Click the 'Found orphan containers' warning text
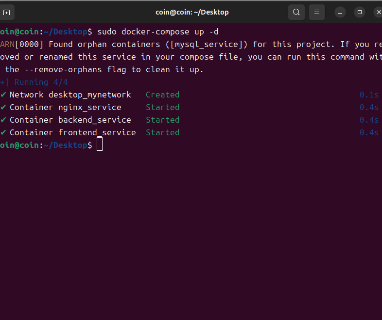Screen dimensions: 382x320 click(104, 45)
